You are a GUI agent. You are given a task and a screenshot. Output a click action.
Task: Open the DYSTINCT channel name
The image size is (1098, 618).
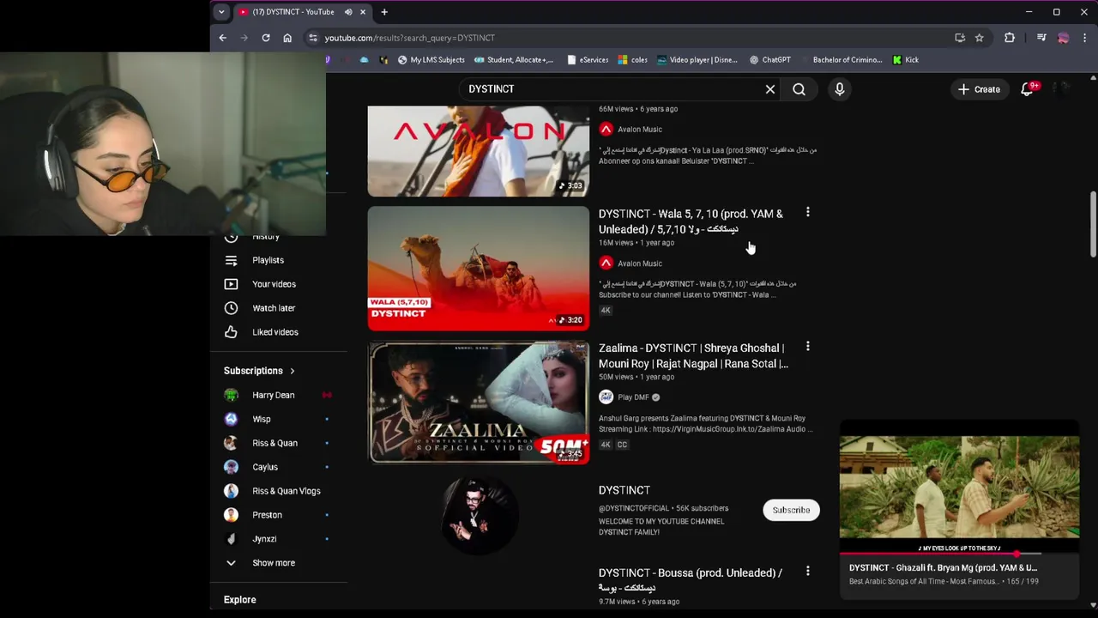[x=624, y=490]
